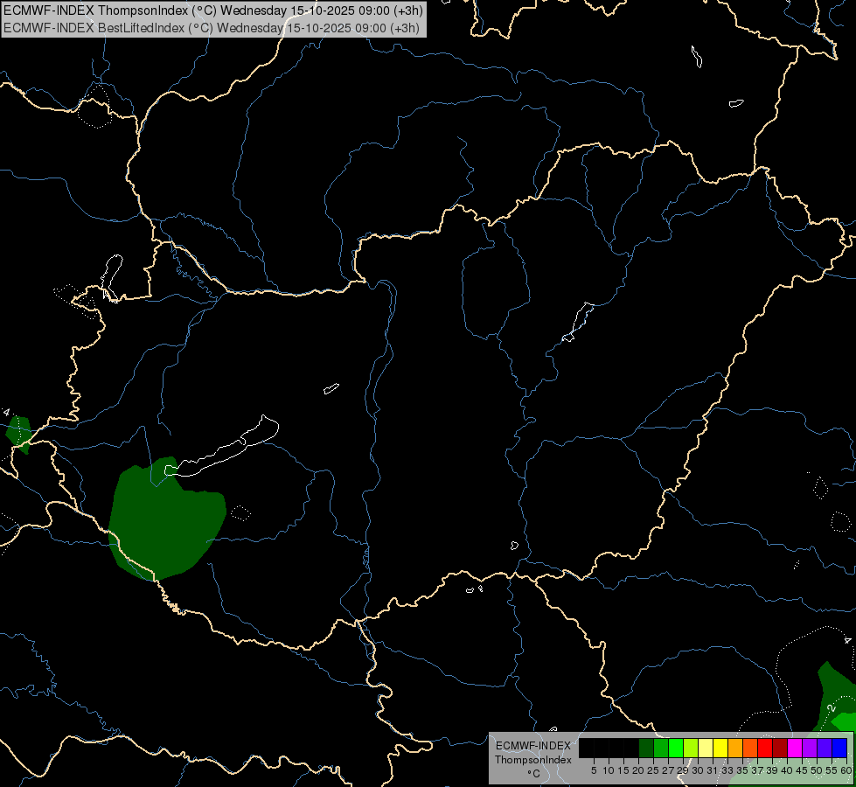Click legend tick value 30

698,770
